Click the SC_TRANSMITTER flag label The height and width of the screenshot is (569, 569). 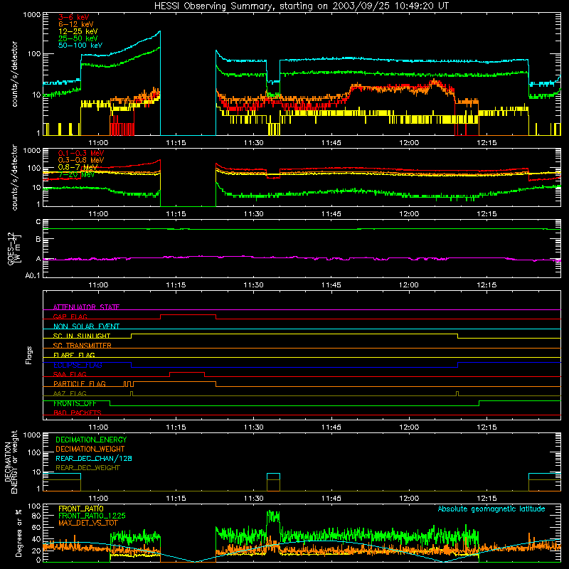coord(82,345)
